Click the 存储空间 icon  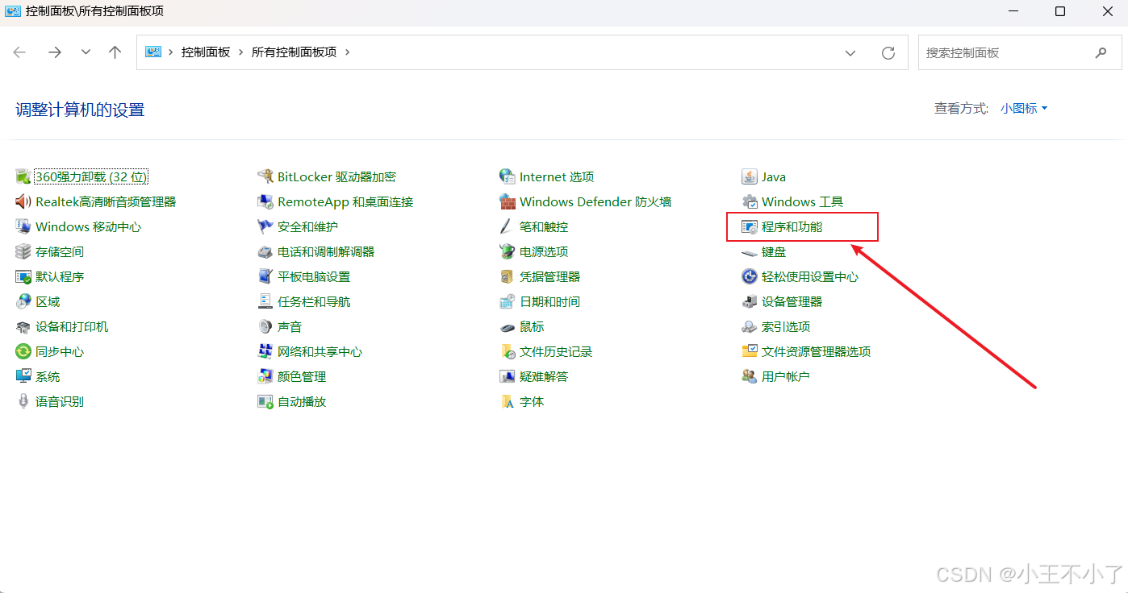23,251
